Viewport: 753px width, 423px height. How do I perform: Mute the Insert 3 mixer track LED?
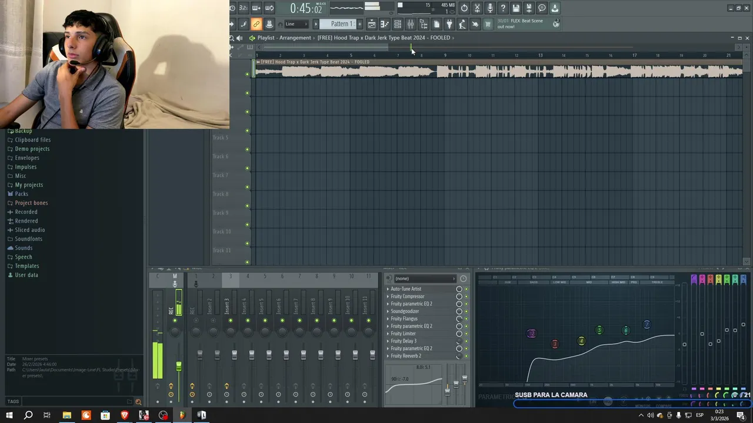231,321
